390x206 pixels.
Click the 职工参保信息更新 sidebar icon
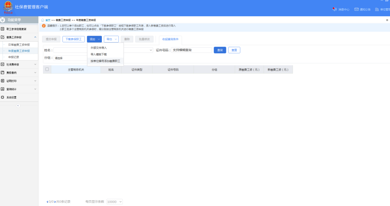3,29
